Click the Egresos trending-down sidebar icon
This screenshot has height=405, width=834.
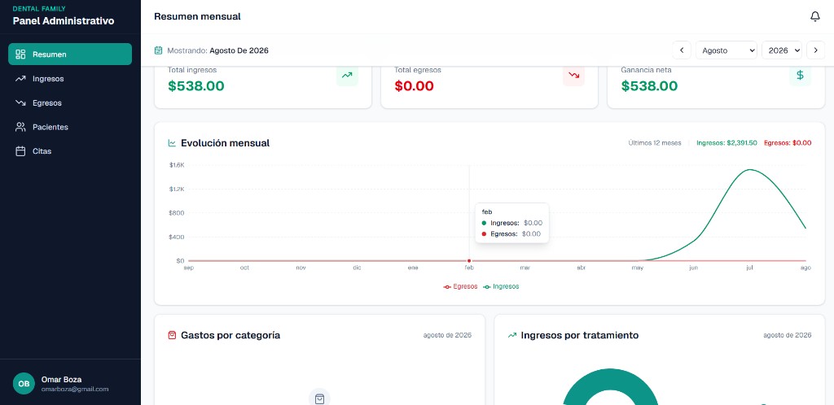click(x=20, y=103)
